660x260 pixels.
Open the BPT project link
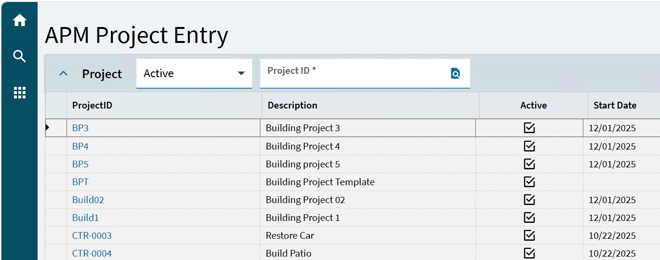[x=81, y=182]
